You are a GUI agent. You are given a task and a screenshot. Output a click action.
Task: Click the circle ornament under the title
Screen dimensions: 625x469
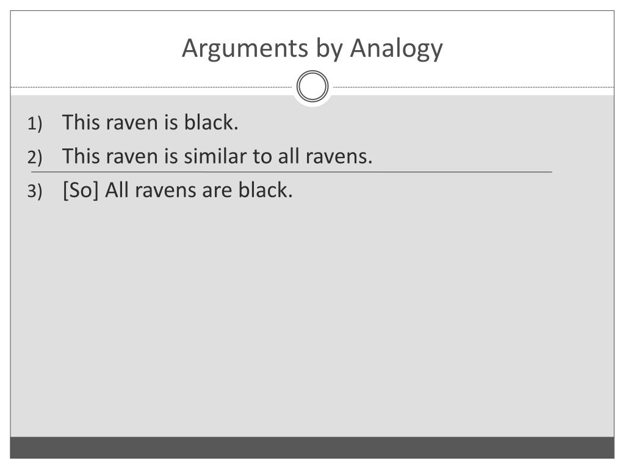tap(312, 86)
